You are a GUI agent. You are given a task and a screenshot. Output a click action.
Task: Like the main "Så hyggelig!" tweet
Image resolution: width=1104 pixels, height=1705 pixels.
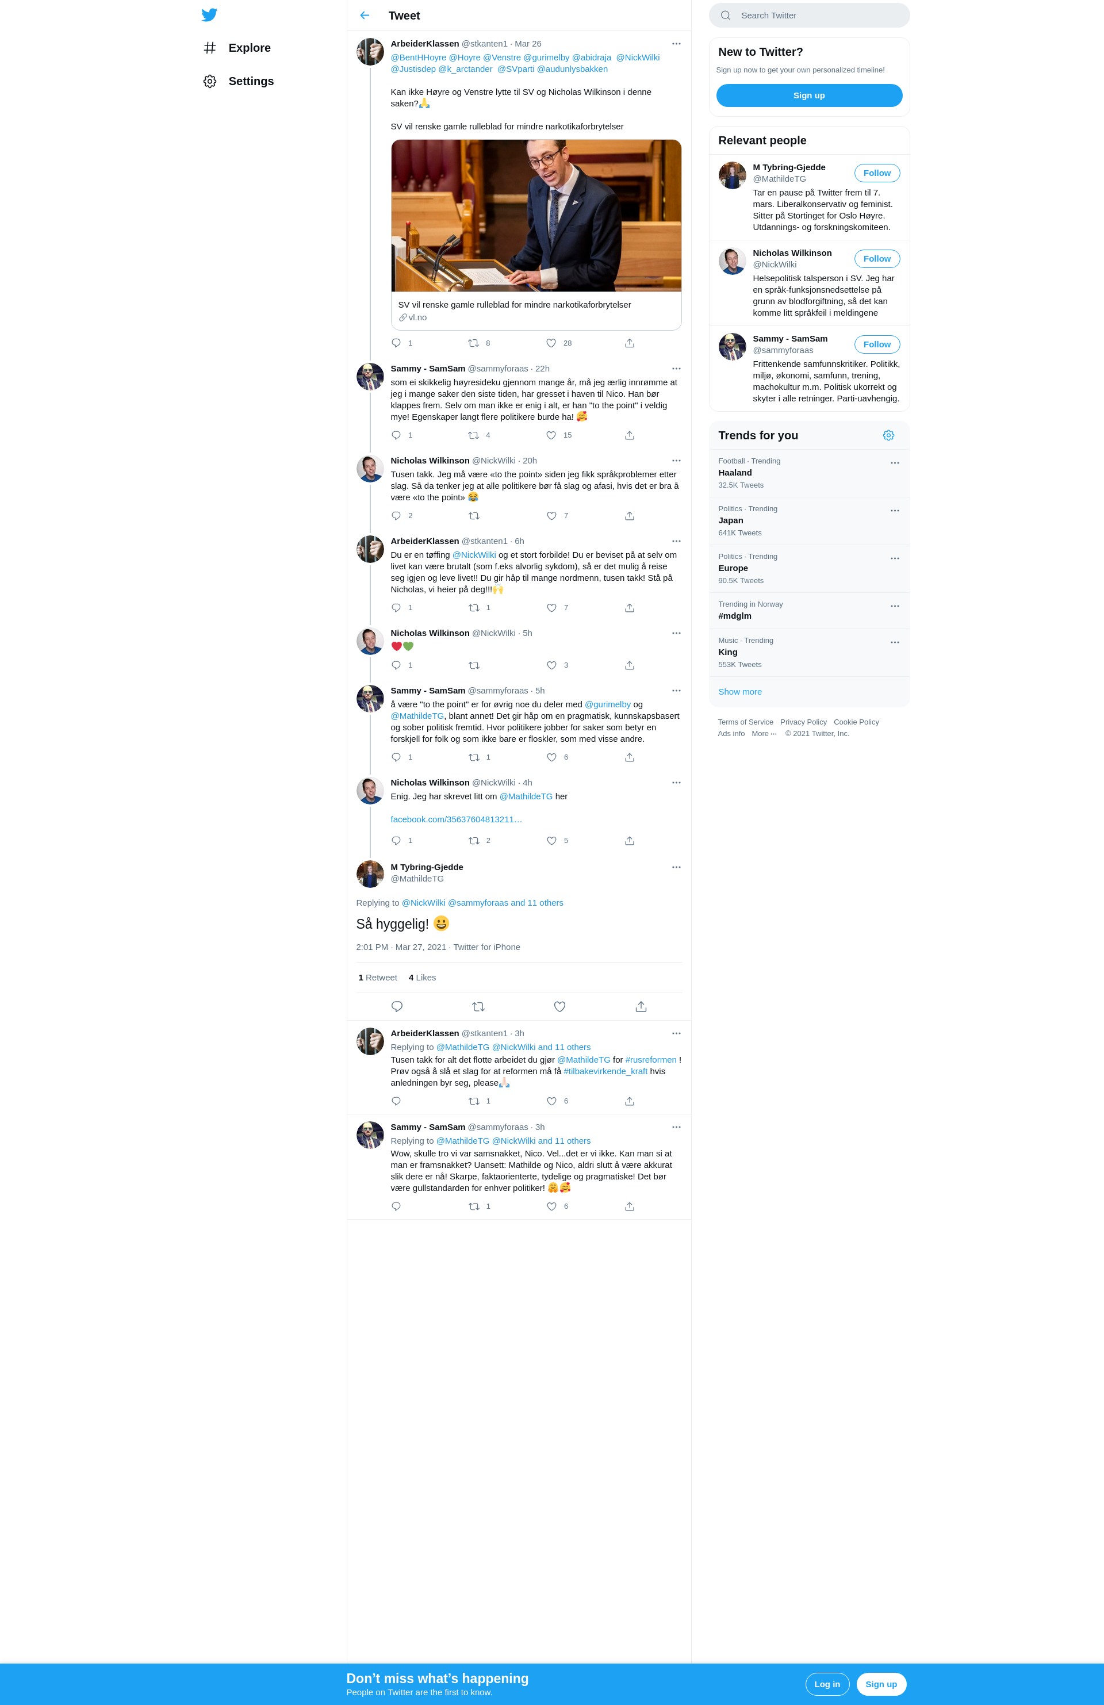[x=559, y=1006]
